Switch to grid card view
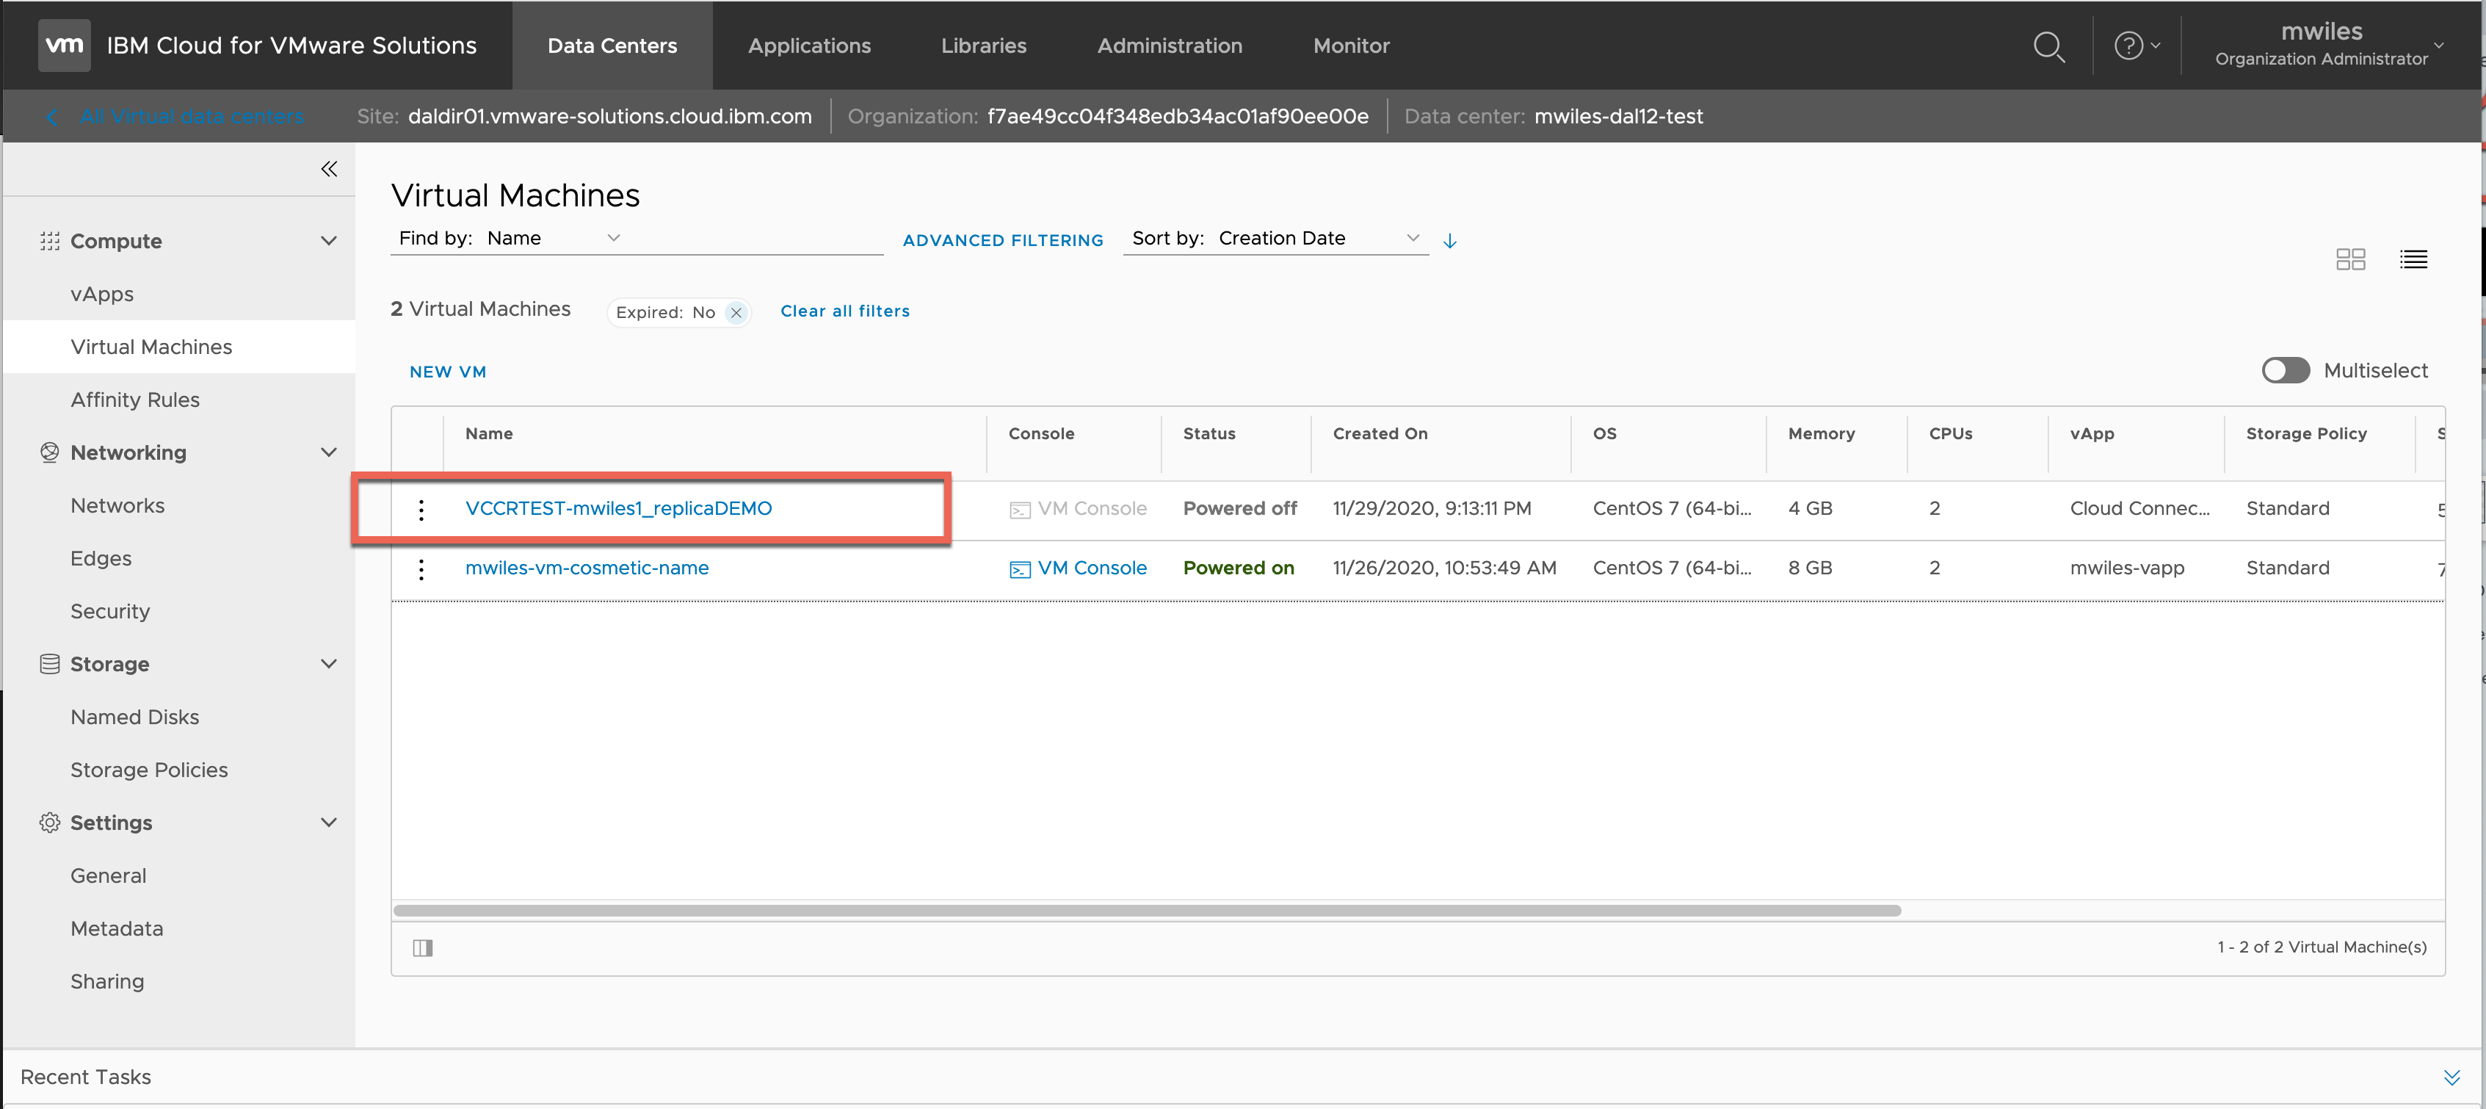Viewport: 2486px width, 1109px height. 2350,259
